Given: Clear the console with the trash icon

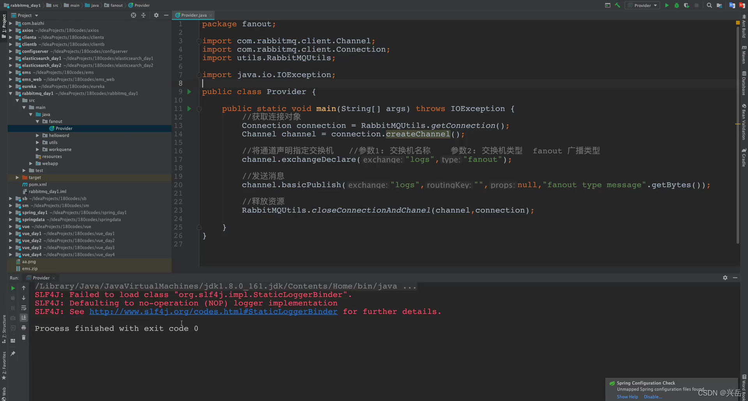Looking at the screenshot, I should 24,338.
